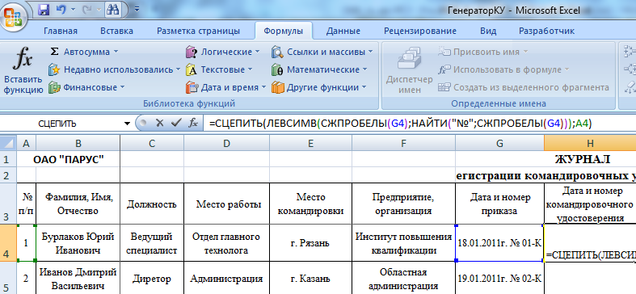Click cell 18.01.2011г. № 01-К
Image resolution: width=636 pixels, height=294 pixels.
click(x=499, y=242)
